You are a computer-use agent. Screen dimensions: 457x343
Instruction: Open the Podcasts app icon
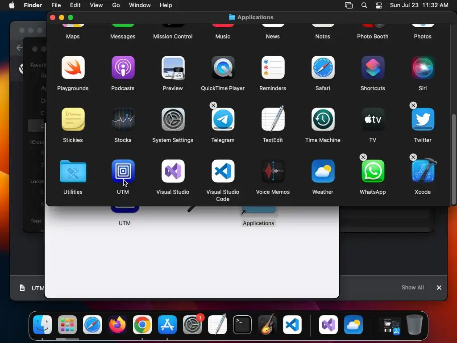[x=123, y=68]
